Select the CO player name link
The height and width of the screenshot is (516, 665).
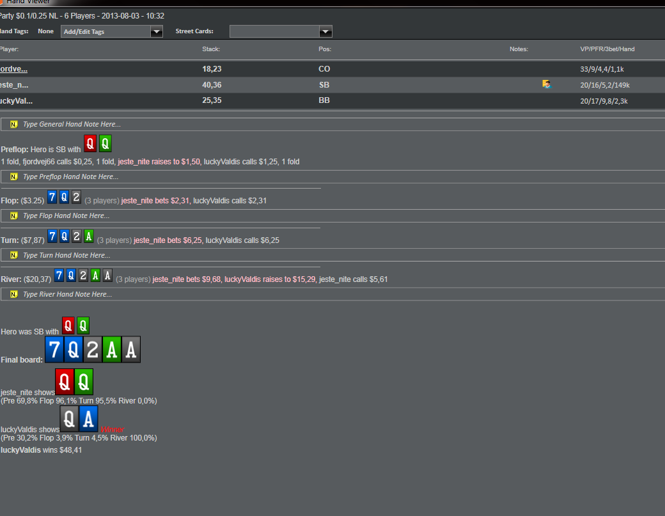coord(13,69)
